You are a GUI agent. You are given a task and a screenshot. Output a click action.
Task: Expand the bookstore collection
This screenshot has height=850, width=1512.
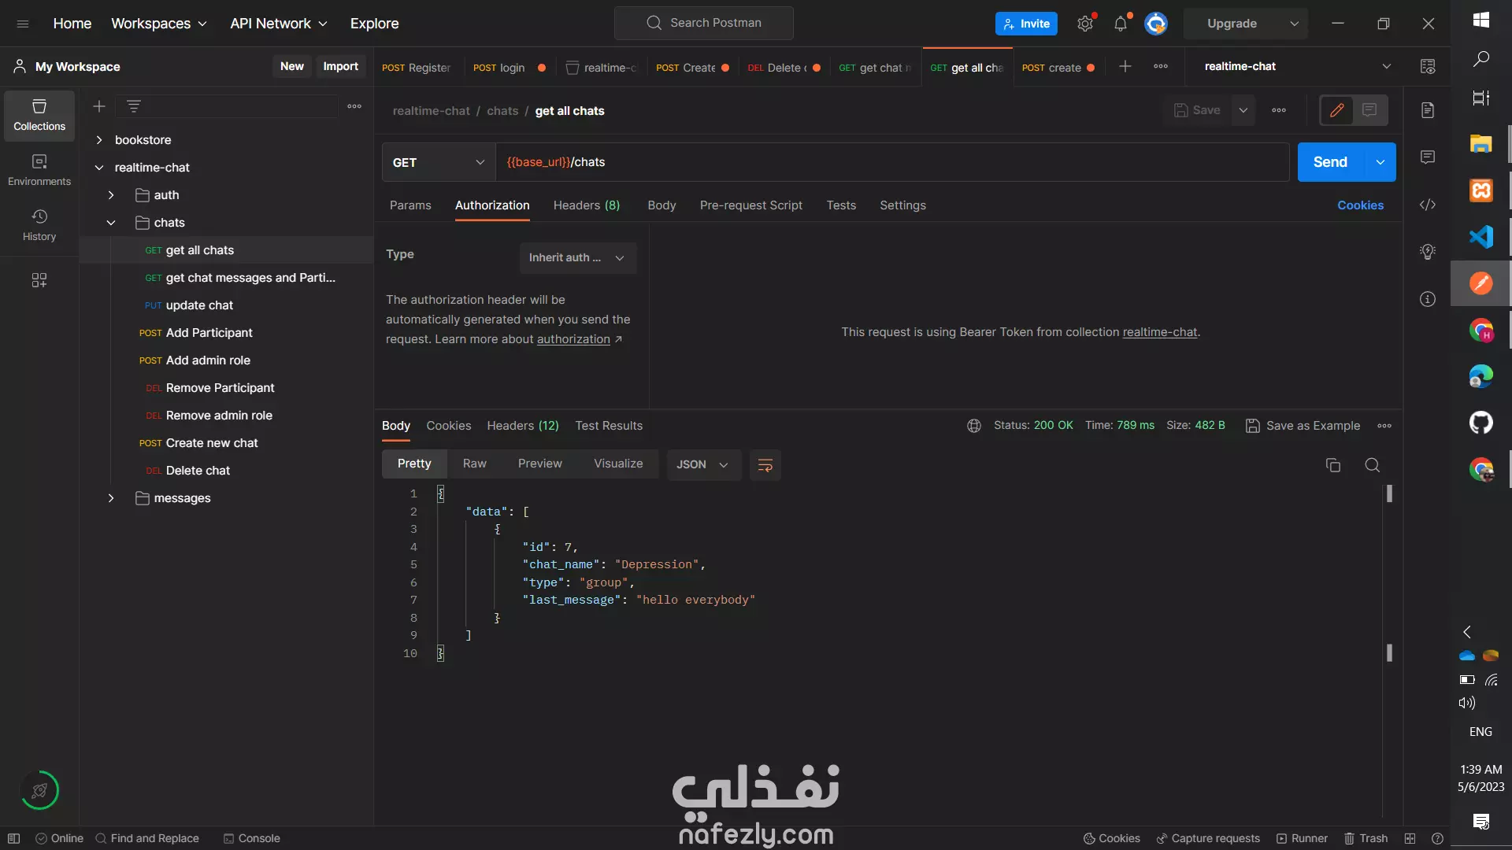coord(99,140)
